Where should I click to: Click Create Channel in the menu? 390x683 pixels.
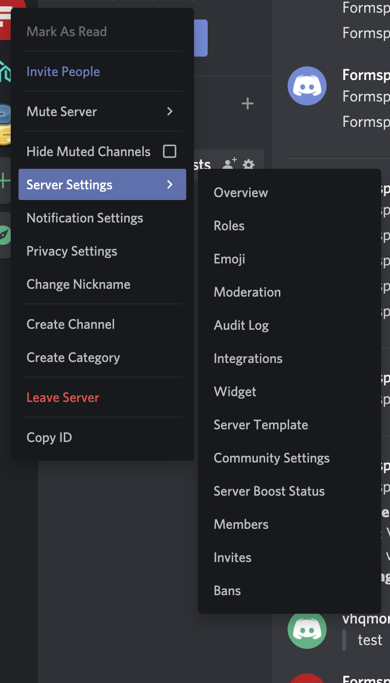pos(71,324)
